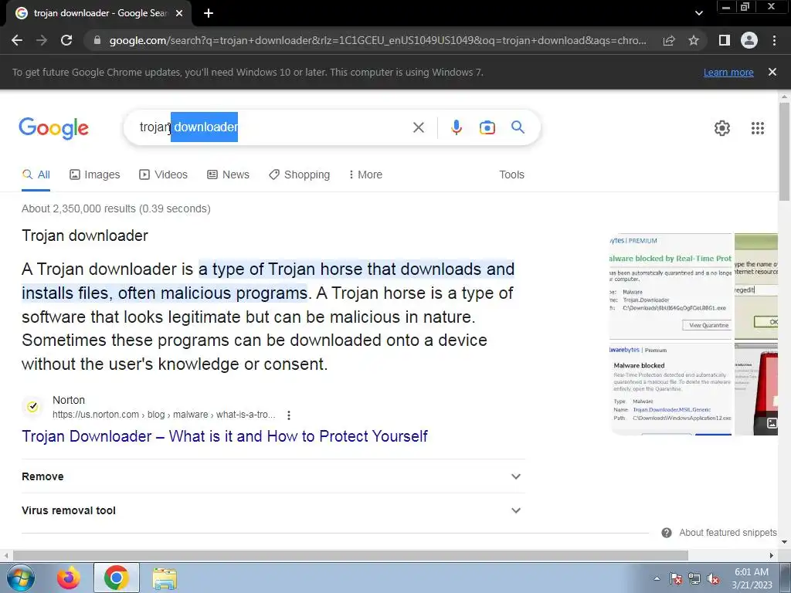Click the Norton site name
This screenshot has width=791, height=593.
pos(69,401)
